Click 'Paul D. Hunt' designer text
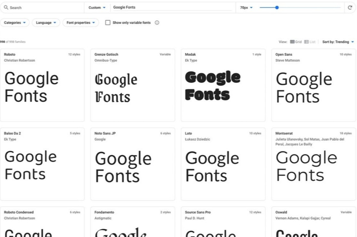 (194, 218)
